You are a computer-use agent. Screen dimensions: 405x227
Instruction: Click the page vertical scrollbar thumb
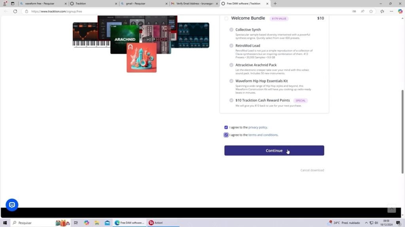tap(402, 132)
